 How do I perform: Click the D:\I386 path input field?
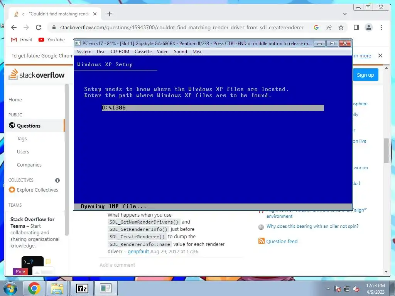213,108
